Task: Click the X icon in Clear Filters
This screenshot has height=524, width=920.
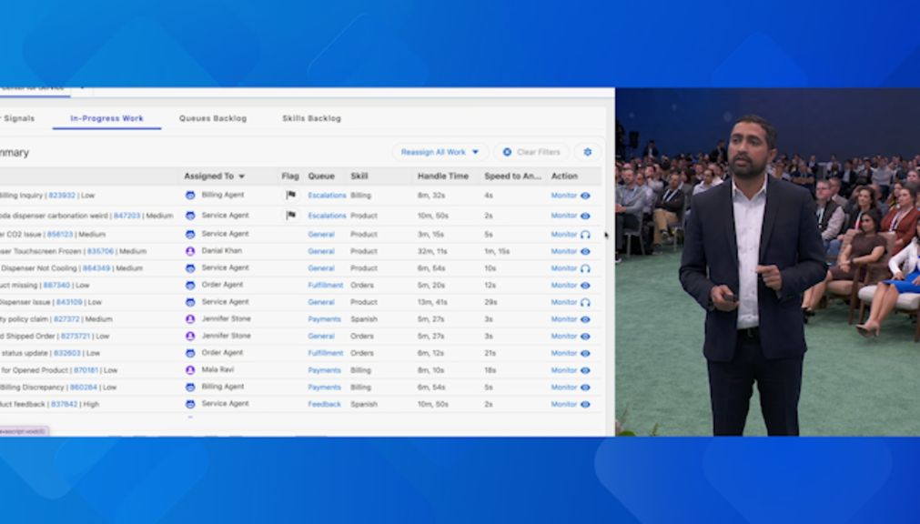Action: tap(508, 152)
